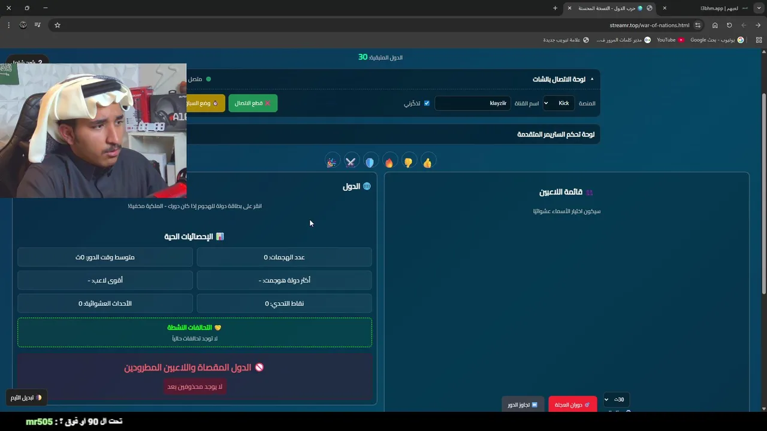Open the 30ث timer duration dropdown
The height and width of the screenshot is (431, 767).
pos(615,399)
